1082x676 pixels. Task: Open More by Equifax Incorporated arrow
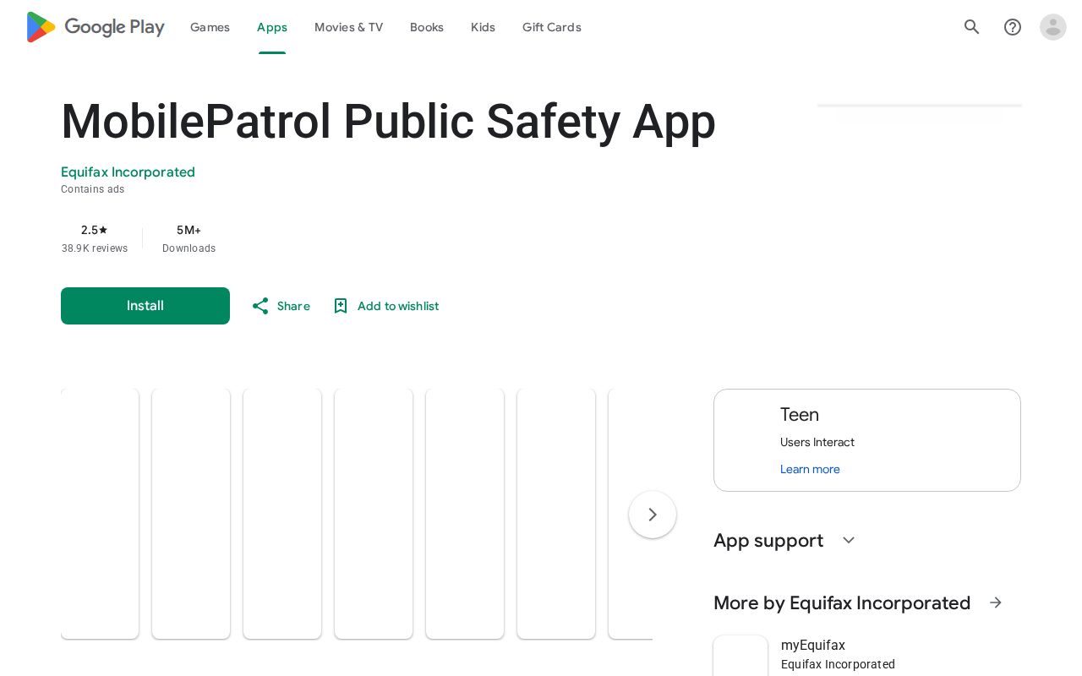pos(996,602)
